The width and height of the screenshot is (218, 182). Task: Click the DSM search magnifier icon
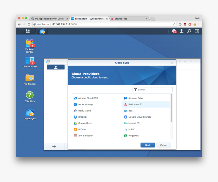point(189,31)
